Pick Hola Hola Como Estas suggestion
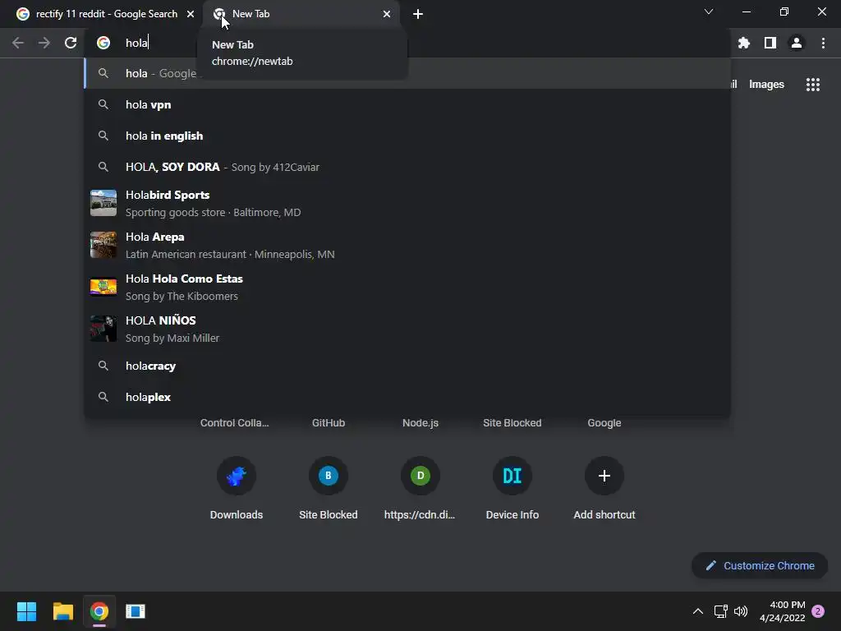 tap(407, 287)
